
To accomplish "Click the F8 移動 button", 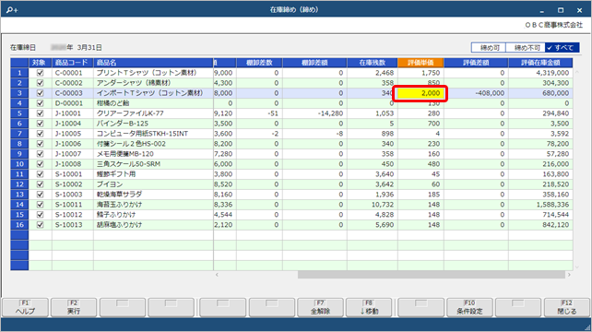I will pyautogui.click(x=369, y=307).
